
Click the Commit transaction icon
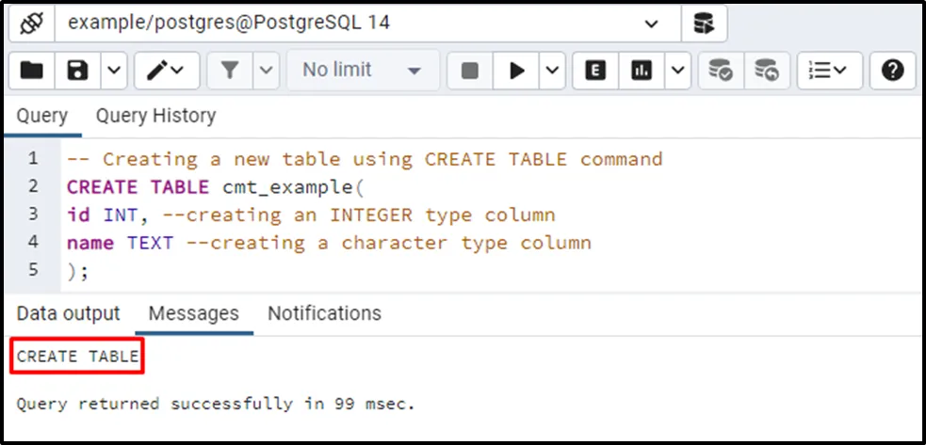(x=721, y=71)
